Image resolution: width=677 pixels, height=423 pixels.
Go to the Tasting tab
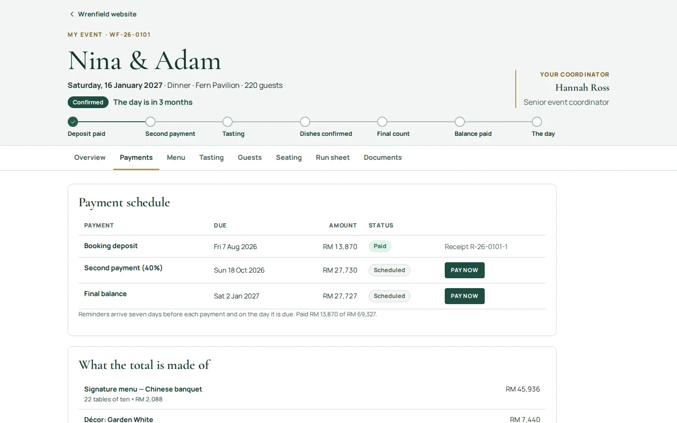click(x=212, y=157)
